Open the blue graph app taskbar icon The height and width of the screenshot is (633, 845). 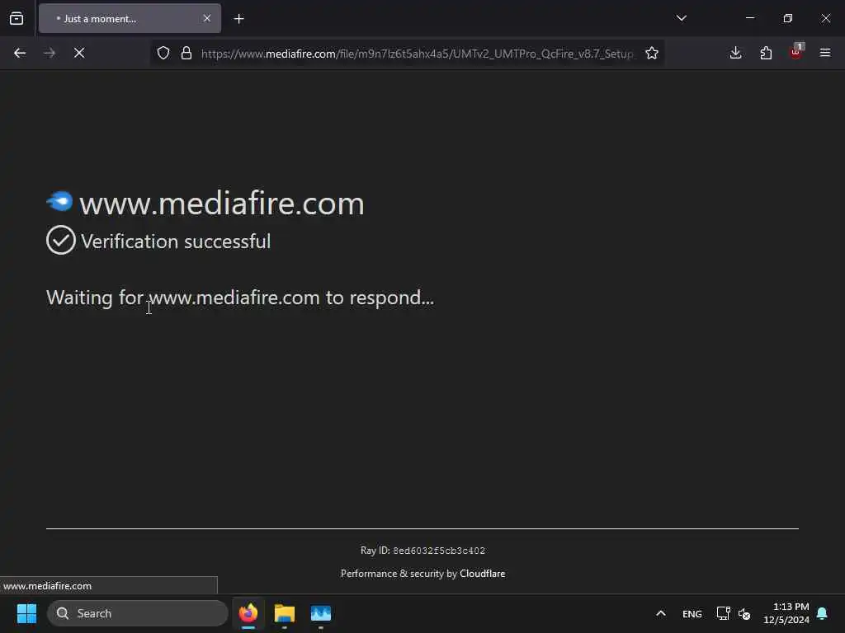click(x=321, y=613)
